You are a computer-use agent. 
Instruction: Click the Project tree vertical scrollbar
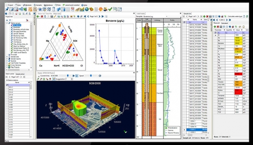coord(31,35)
